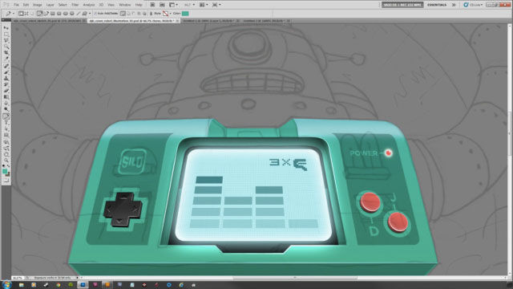Open the Pen tool preset picker dropdown
513x289 pixels.
coord(13,14)
